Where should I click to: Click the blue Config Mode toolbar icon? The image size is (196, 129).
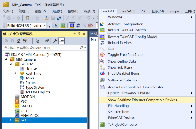click(72, 25)
